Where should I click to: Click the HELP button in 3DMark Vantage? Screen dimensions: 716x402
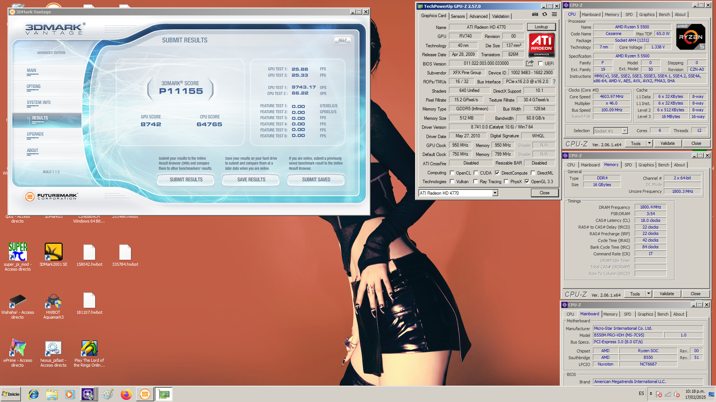tap(342, 40)
